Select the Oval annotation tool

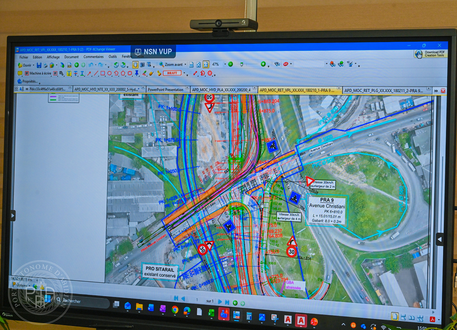pyautogui.click(x=109, y=73)
